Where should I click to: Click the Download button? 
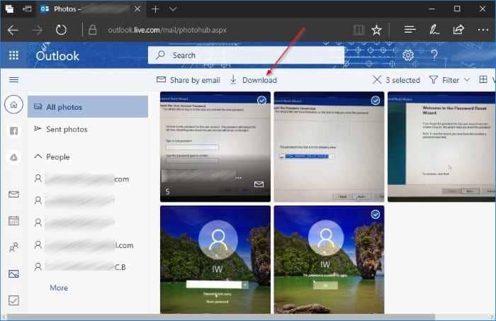pyautogui.click(x=254, y=80)
